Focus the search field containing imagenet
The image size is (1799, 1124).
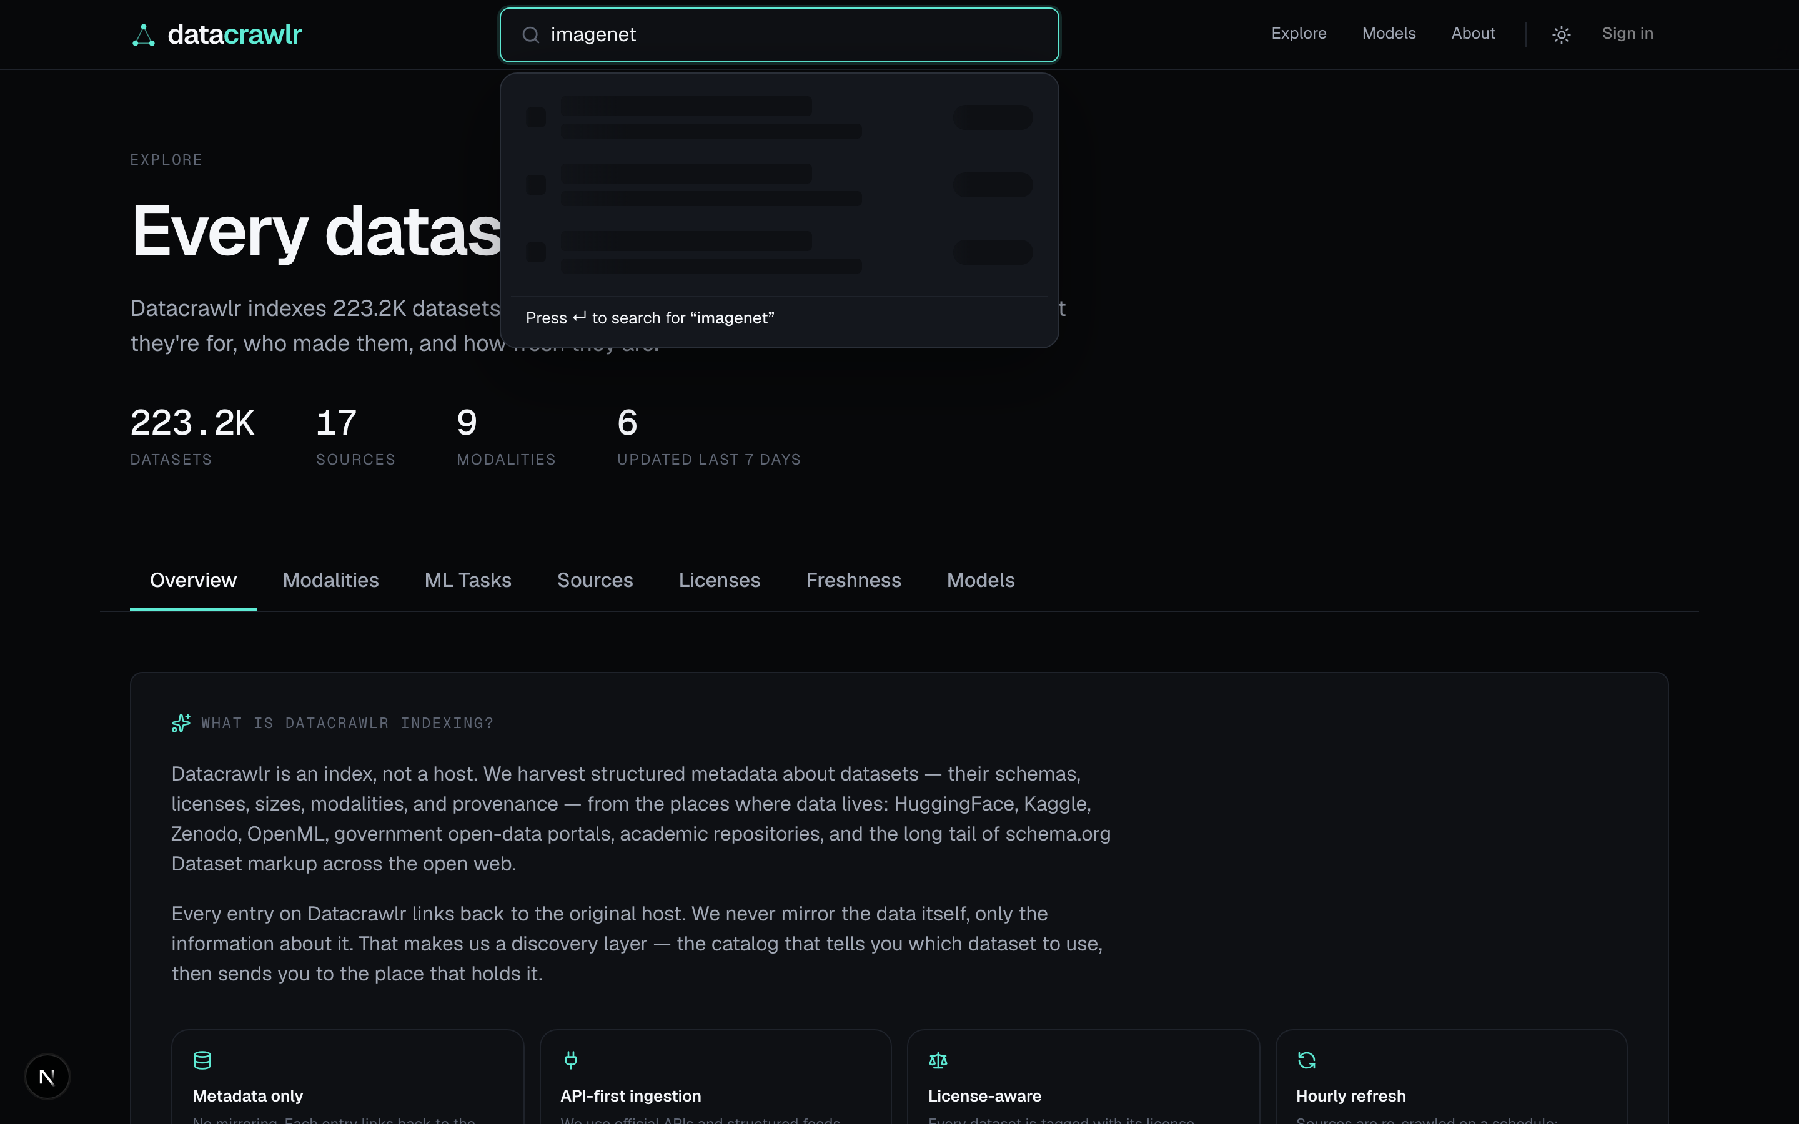(x=779, y=35)
